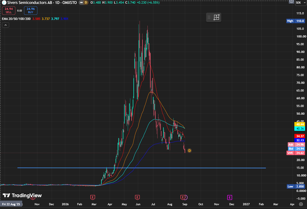This screenshot has width=307, height=209.
Task: Click the 2026 label on time axis
Action: tap(65, 204)
